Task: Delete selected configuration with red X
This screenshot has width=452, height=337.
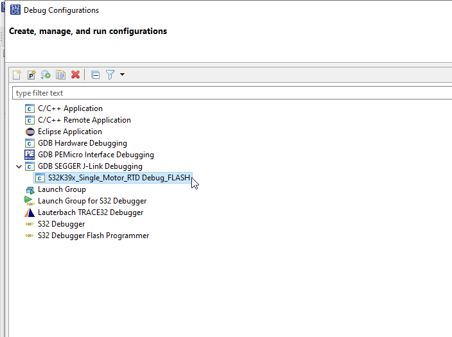Action: pos(75,74)
